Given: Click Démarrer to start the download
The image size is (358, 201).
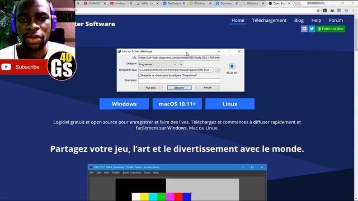Looking at the screenshot, I should (x=179, y=88).
